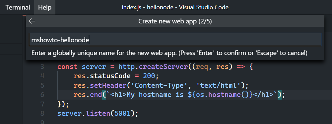Viewport: 332px width, 124px height.
Task: Place cursor on setHeader in line 5
Action: 108,85
